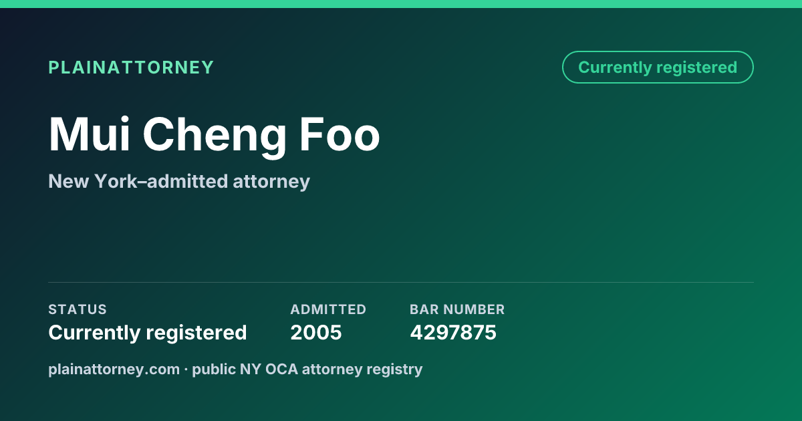Viewport: 802px width, 421px height.
Task: Select the New York–admitted attorney subtitle
Action: [x=179, y=181]
